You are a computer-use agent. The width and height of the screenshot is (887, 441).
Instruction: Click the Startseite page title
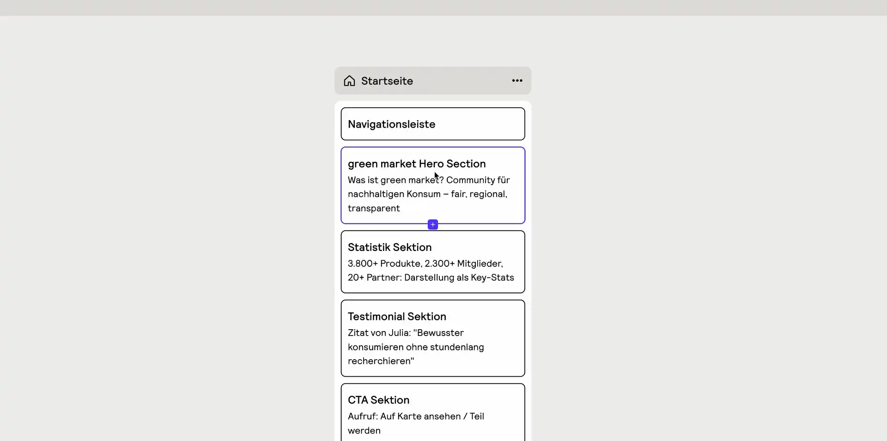click(387, 80)
